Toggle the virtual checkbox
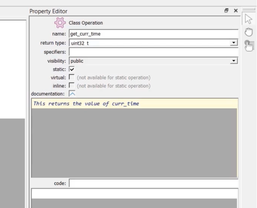The width and height of the screenshot is (257, 208). (x=72, y=77)
